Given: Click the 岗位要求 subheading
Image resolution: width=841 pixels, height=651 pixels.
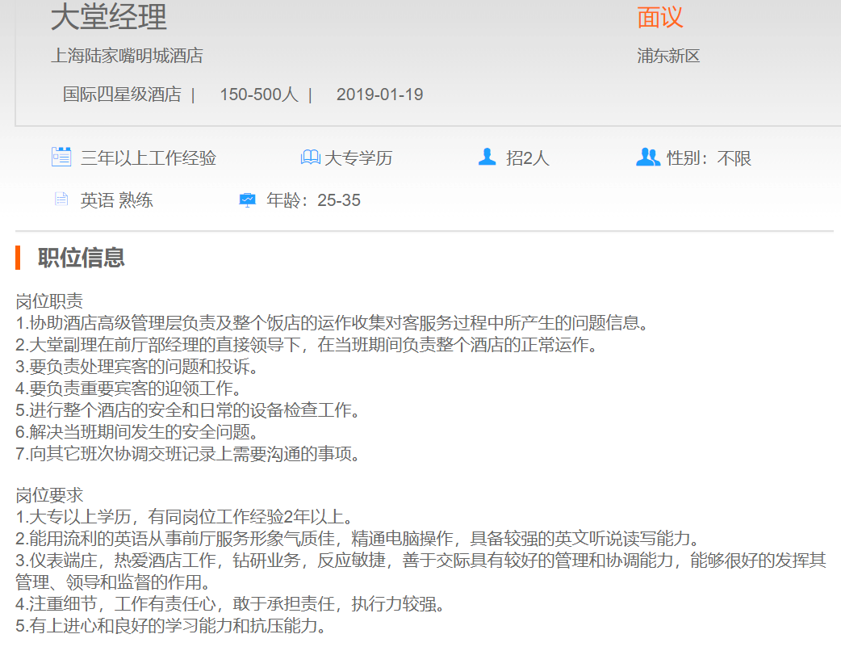Looking at the screenshot, I should coord(49,495).
